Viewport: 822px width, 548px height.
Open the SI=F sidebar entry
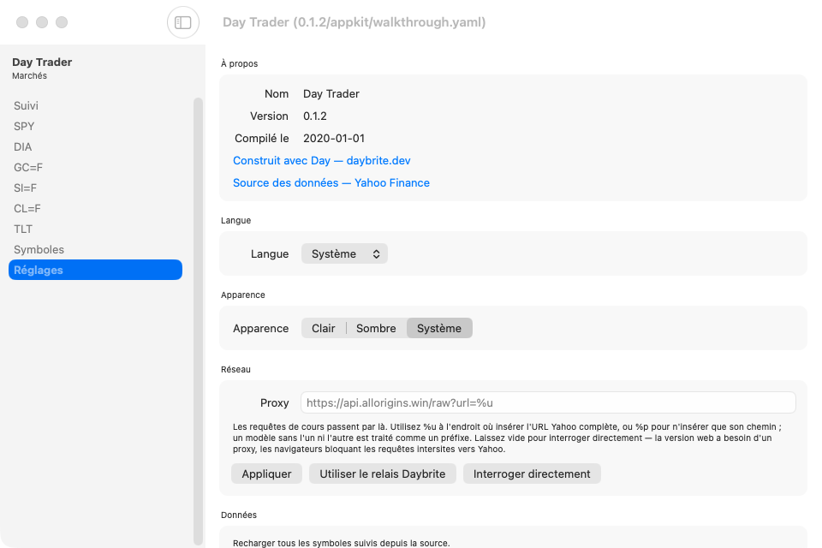point(95,188)
